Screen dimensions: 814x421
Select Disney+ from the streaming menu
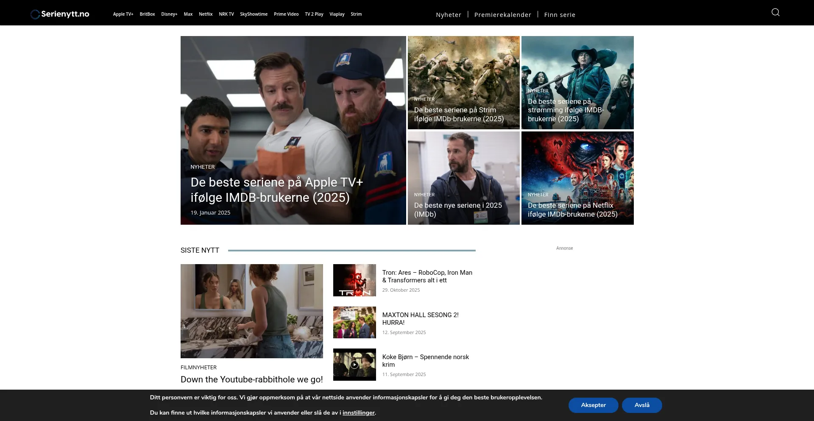(x=169, y=14)
